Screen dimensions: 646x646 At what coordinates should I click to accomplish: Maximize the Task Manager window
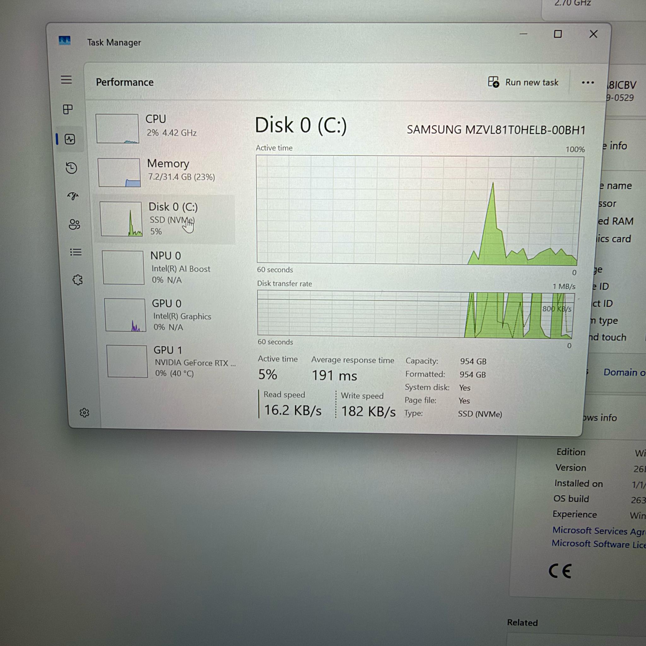coord(558,34)
